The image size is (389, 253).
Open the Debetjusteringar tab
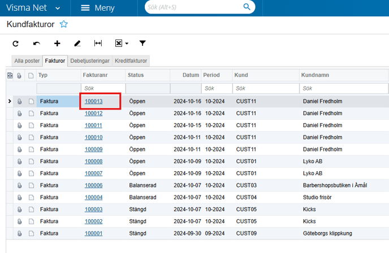pyautogui.click(x=90, y=61)
